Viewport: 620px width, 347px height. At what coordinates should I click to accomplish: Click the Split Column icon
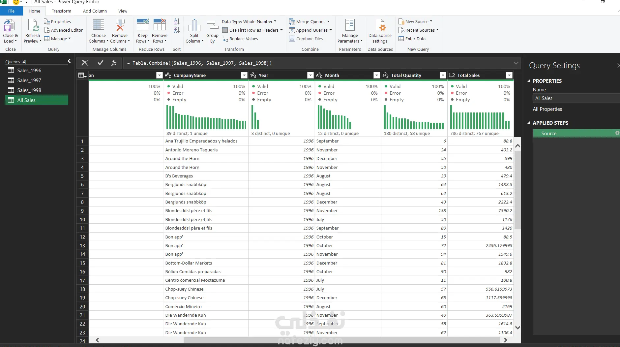point(194,26)
